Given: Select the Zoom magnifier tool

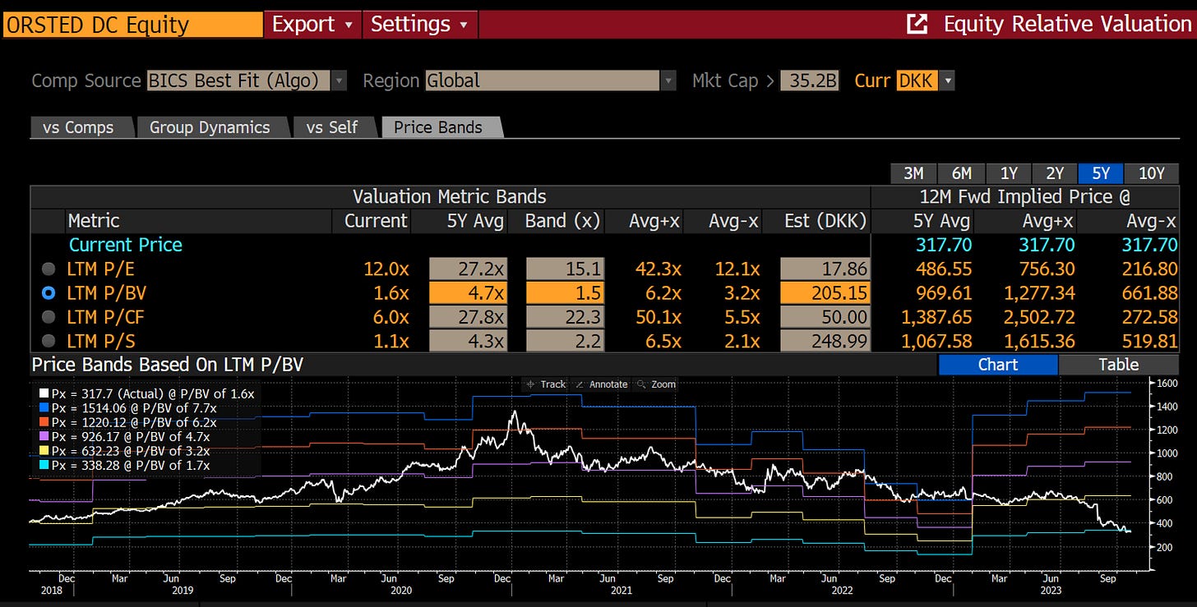Looking at the screenshot, I should click(x=657, y=384).
